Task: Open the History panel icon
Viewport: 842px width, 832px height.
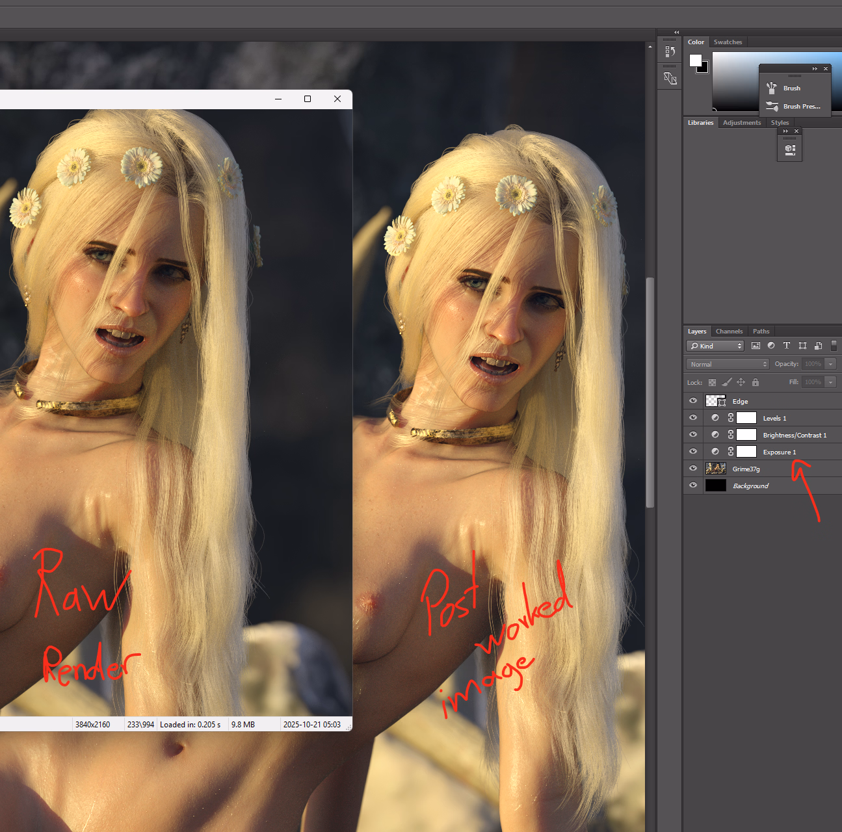Action: click(670, 51)
